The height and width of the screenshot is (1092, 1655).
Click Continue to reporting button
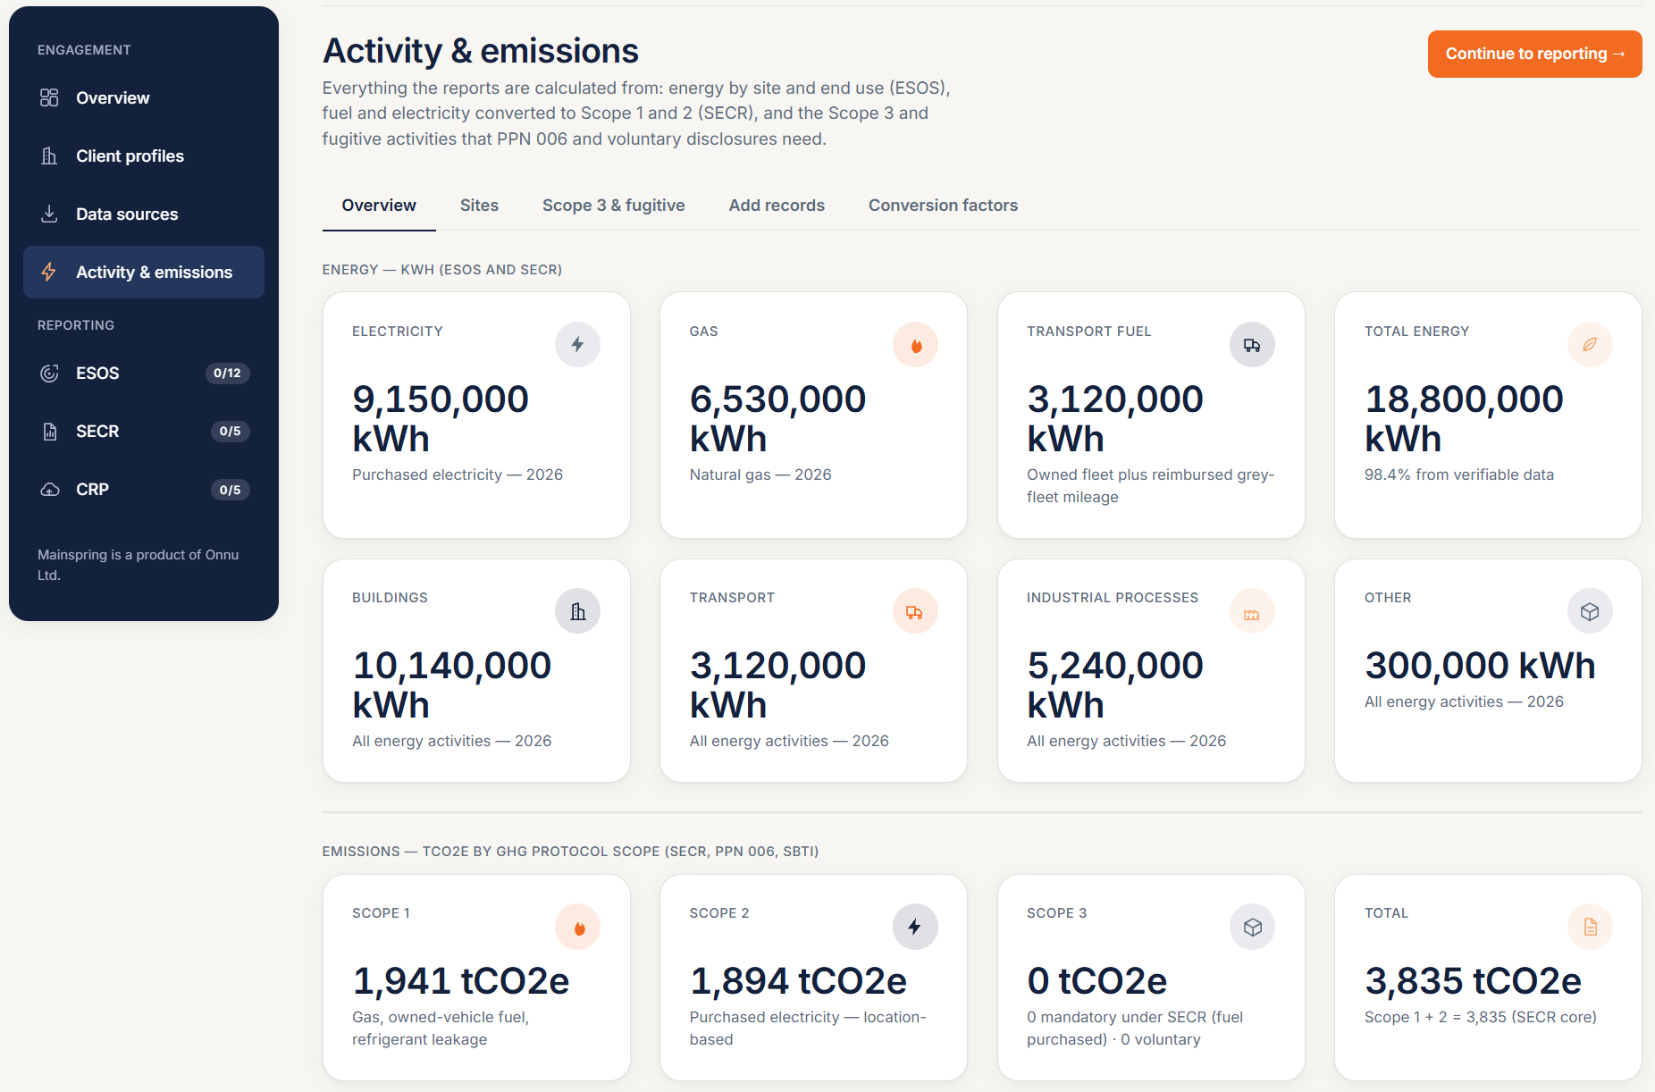[x=1534, y=54]
